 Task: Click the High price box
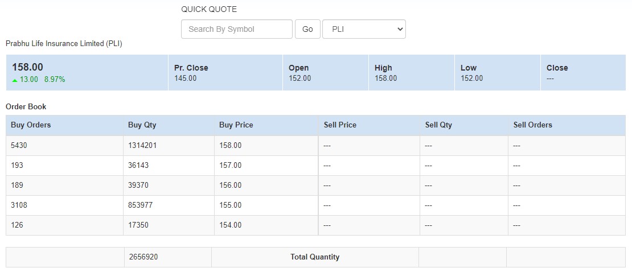pos(411,73)
